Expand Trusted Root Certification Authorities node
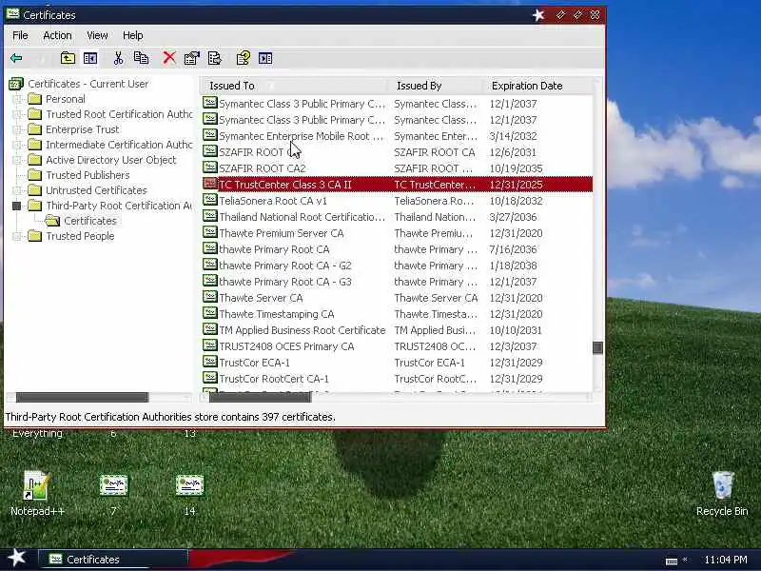The height and width of the screenshot is (571, 761). pos(17,114)
